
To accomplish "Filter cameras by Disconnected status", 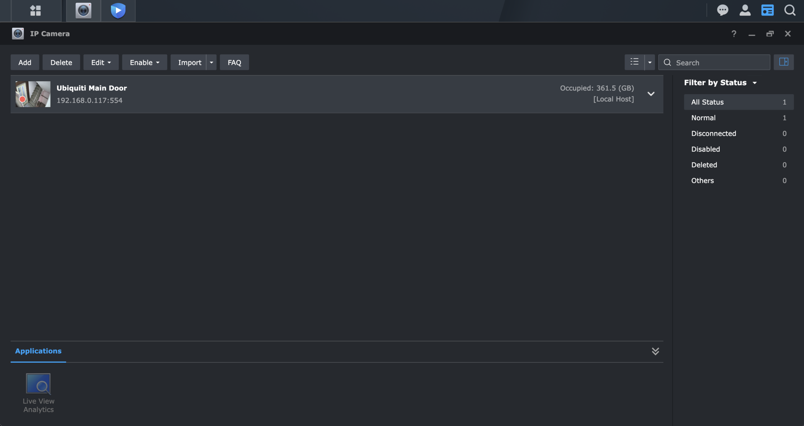I will (x=714, y=134).
